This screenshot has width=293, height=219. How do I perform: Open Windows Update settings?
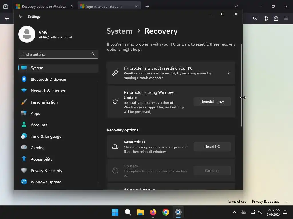58,182
